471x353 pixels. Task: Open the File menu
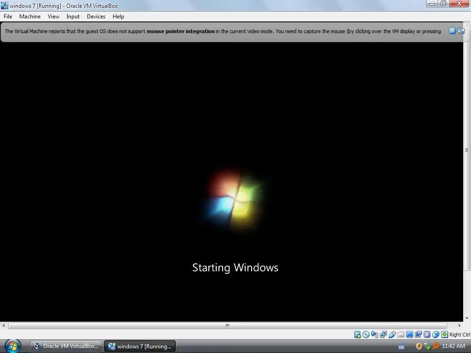pos(8,17)
